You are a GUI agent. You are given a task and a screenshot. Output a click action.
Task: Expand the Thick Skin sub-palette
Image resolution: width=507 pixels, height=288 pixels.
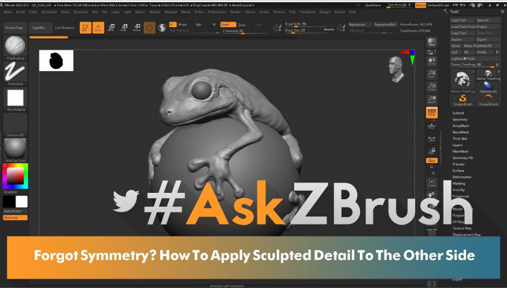(459, 138)
